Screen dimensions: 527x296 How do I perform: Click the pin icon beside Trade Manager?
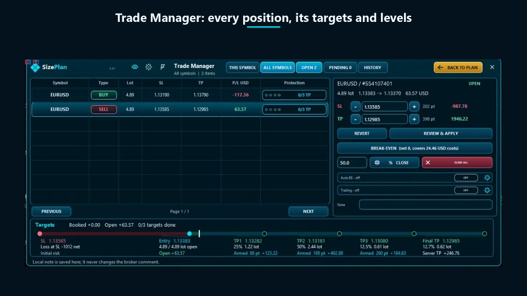click(x=162, y=67)
